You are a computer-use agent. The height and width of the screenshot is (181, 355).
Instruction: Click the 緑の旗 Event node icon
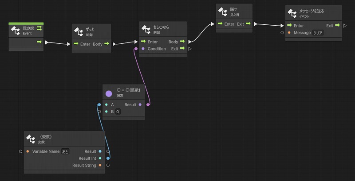pos(16,31)
